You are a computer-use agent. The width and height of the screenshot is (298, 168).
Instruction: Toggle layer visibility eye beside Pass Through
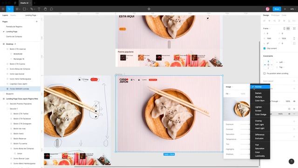(x=294, y=101)
